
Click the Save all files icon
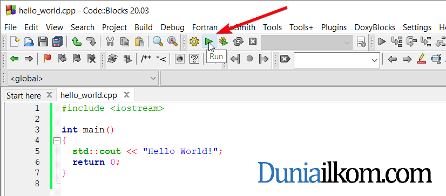[58, 41]
